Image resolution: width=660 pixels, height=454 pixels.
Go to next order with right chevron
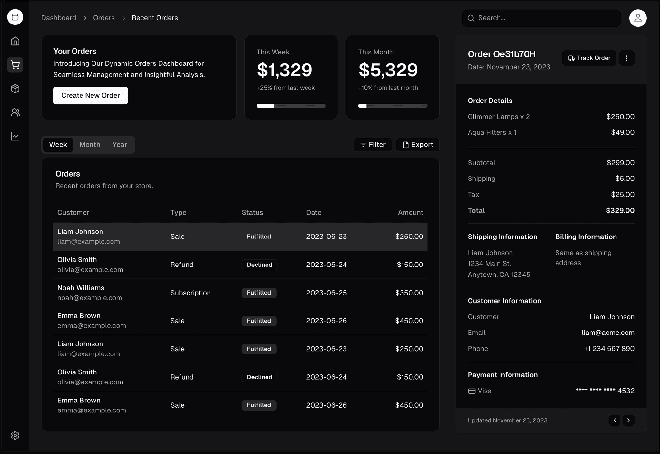click(x=628, y=420)
